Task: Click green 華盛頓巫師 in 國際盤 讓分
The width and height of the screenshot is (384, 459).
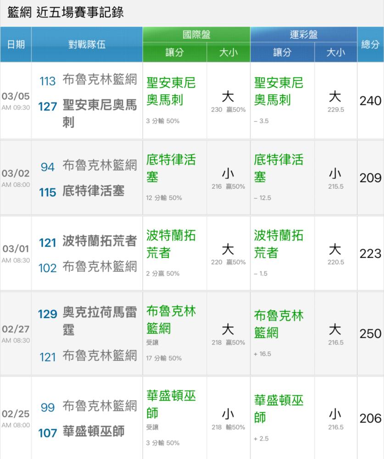Action: click(171, 404)
